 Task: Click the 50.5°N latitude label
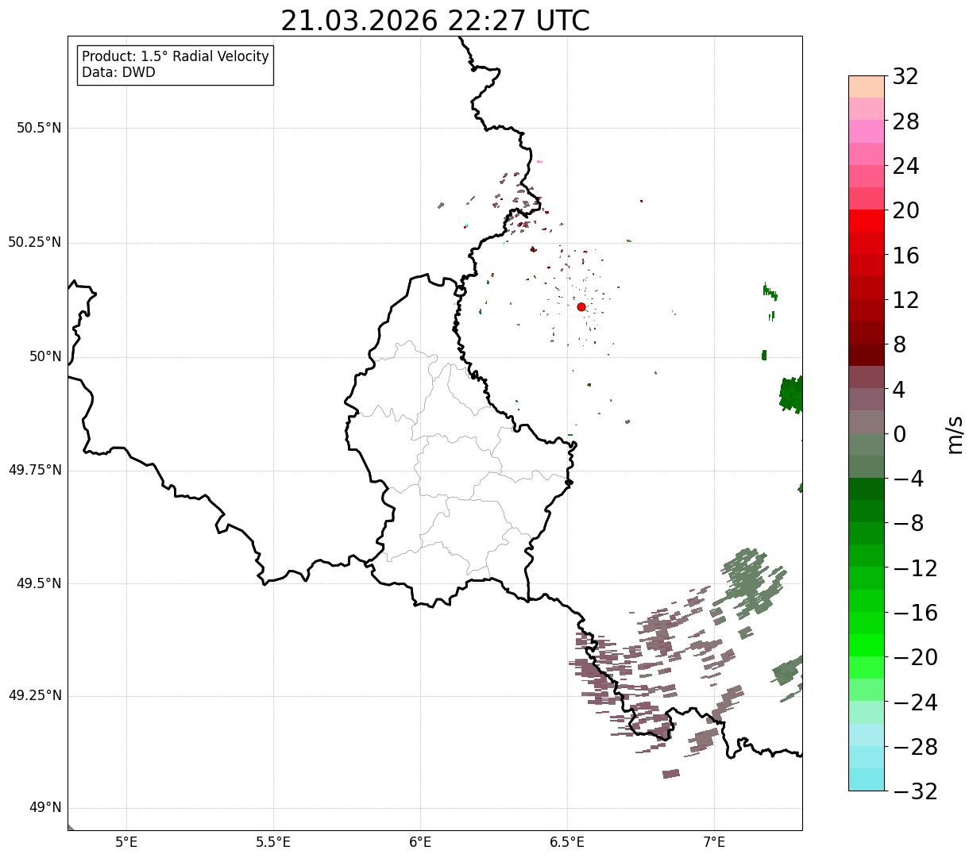click(39, 128)
